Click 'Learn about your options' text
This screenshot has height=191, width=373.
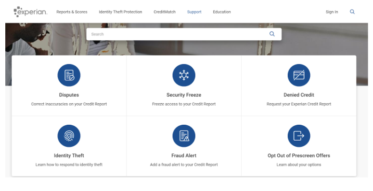[299, 165]
